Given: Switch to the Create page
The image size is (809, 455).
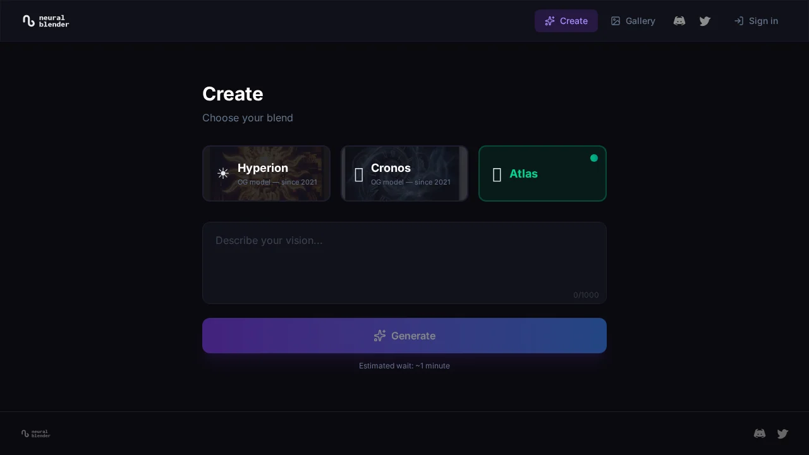Looking at the screenshot, I should 566,21.
